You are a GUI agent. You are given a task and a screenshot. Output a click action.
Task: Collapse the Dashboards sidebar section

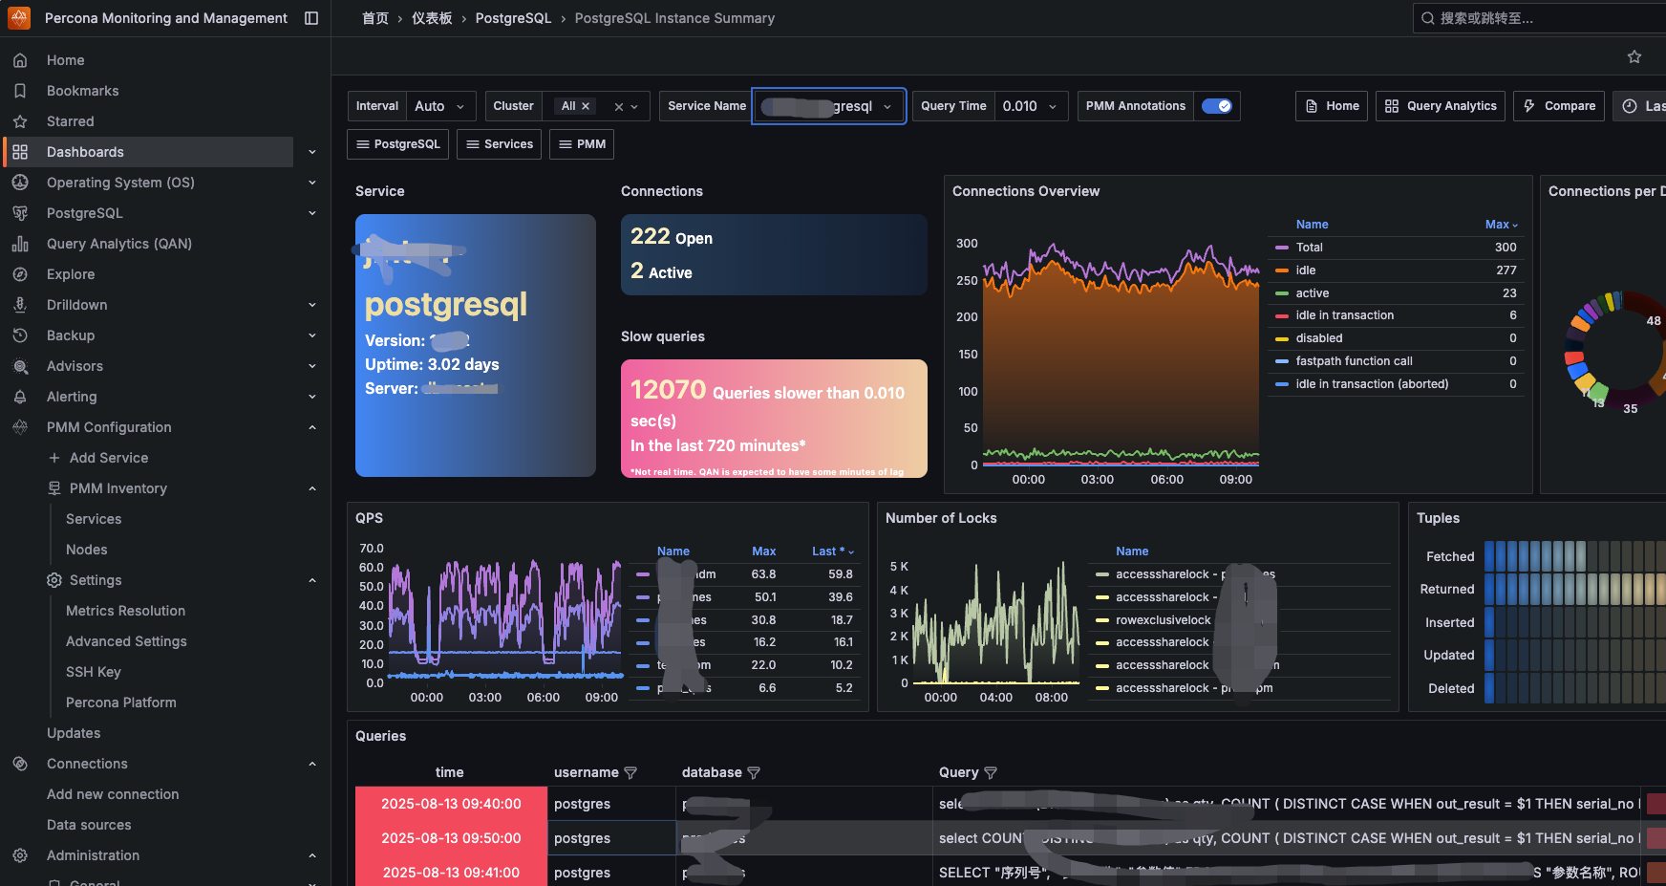[x=311, y=152]
